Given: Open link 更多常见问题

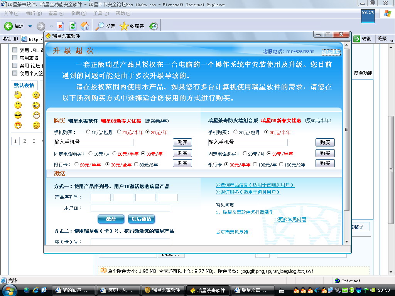Looking at the screenshot, I should click(290, 219).
